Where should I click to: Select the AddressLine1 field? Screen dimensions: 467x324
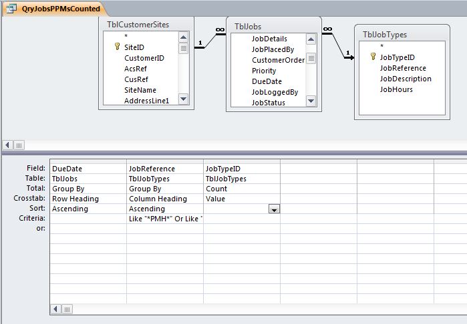tap(146, 101)
